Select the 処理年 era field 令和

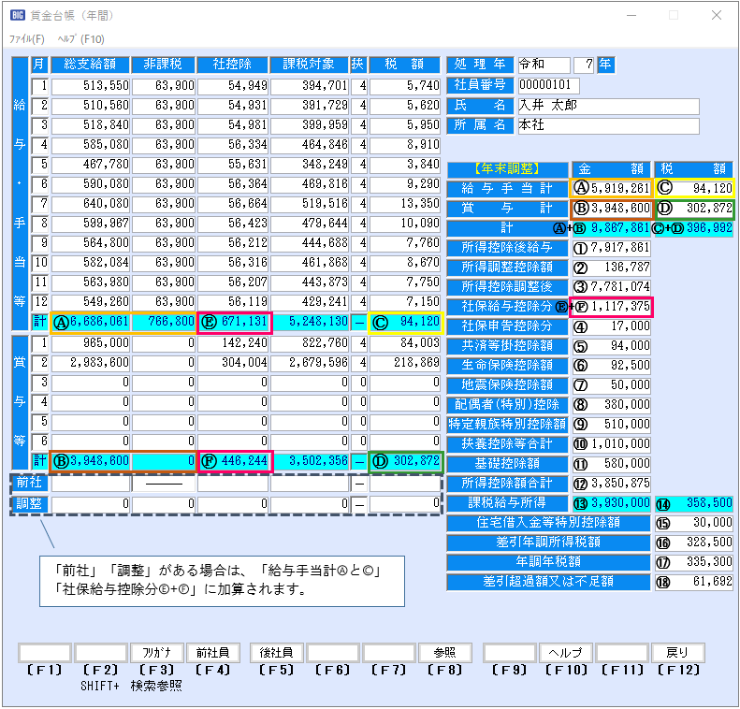click(542, 65)
